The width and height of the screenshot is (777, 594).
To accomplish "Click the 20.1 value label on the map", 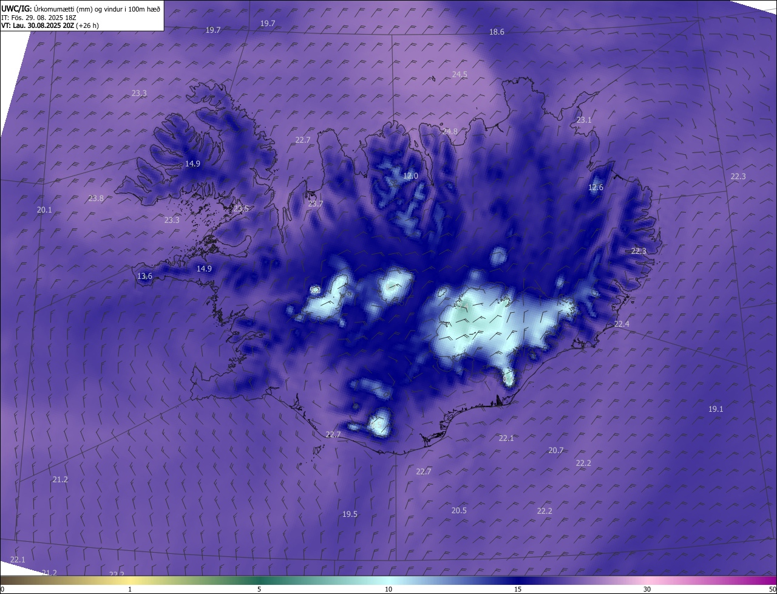I will coord(44,210).
